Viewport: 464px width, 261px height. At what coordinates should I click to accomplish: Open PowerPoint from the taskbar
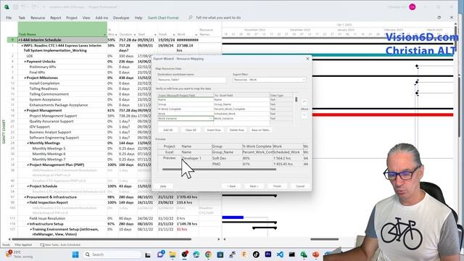315,254
